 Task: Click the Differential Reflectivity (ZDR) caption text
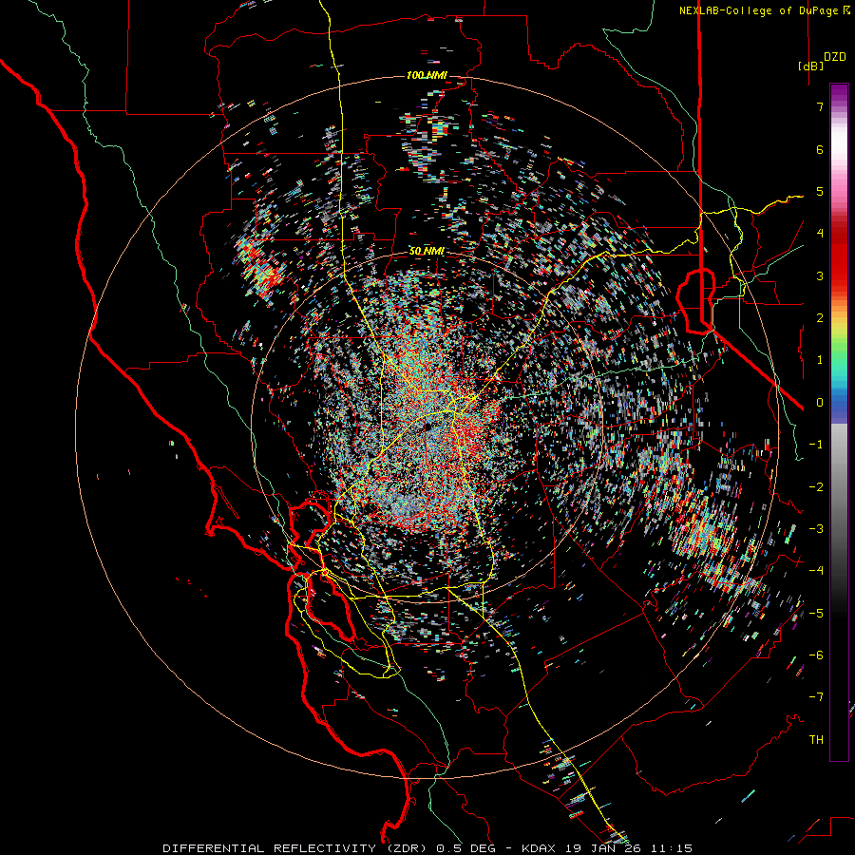click(x=296, y=848)
